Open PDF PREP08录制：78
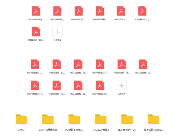The height and width of the screenshot is (139, 173). point(57,85)
